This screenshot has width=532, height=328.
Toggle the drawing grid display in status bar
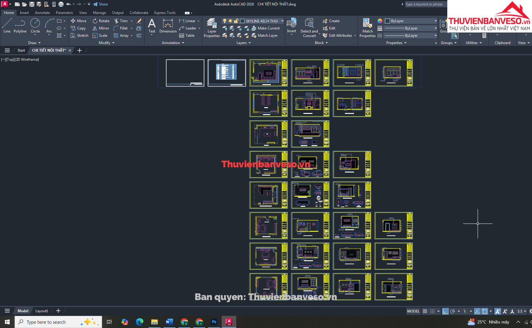pyautogui.click(x=425, y=311)
